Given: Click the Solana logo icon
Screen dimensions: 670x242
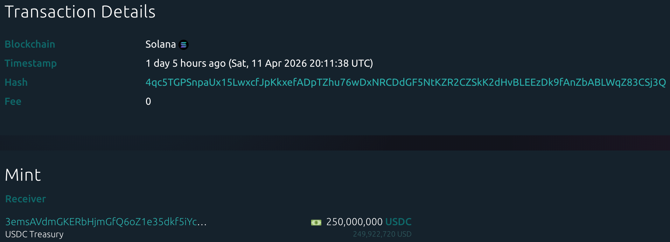Looking at the screenshot, I should point(184,45).
